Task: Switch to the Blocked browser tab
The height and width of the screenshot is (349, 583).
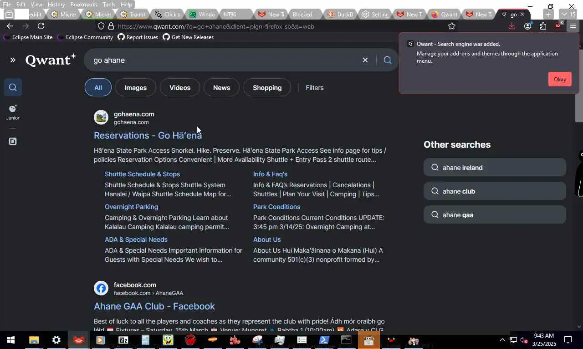Action: [304, 14]
